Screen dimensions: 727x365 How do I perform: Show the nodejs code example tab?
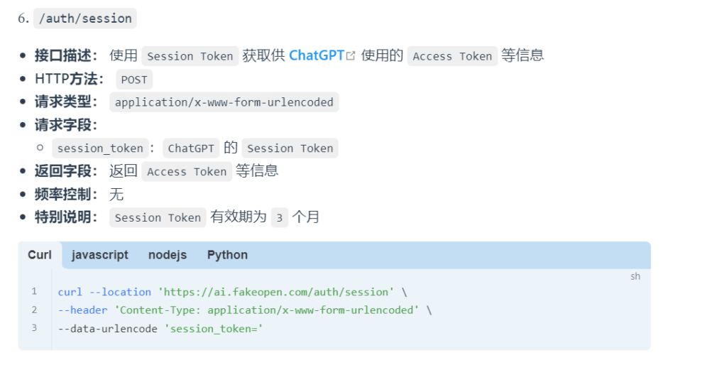[168, 255]
